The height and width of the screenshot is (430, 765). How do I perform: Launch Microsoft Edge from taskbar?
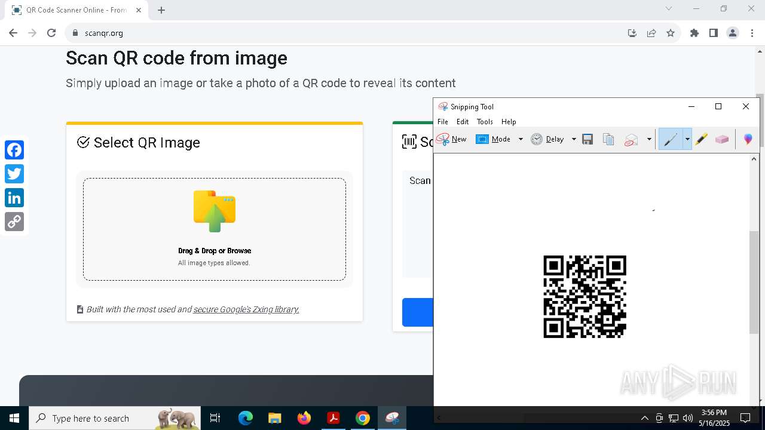click(246, 418)
